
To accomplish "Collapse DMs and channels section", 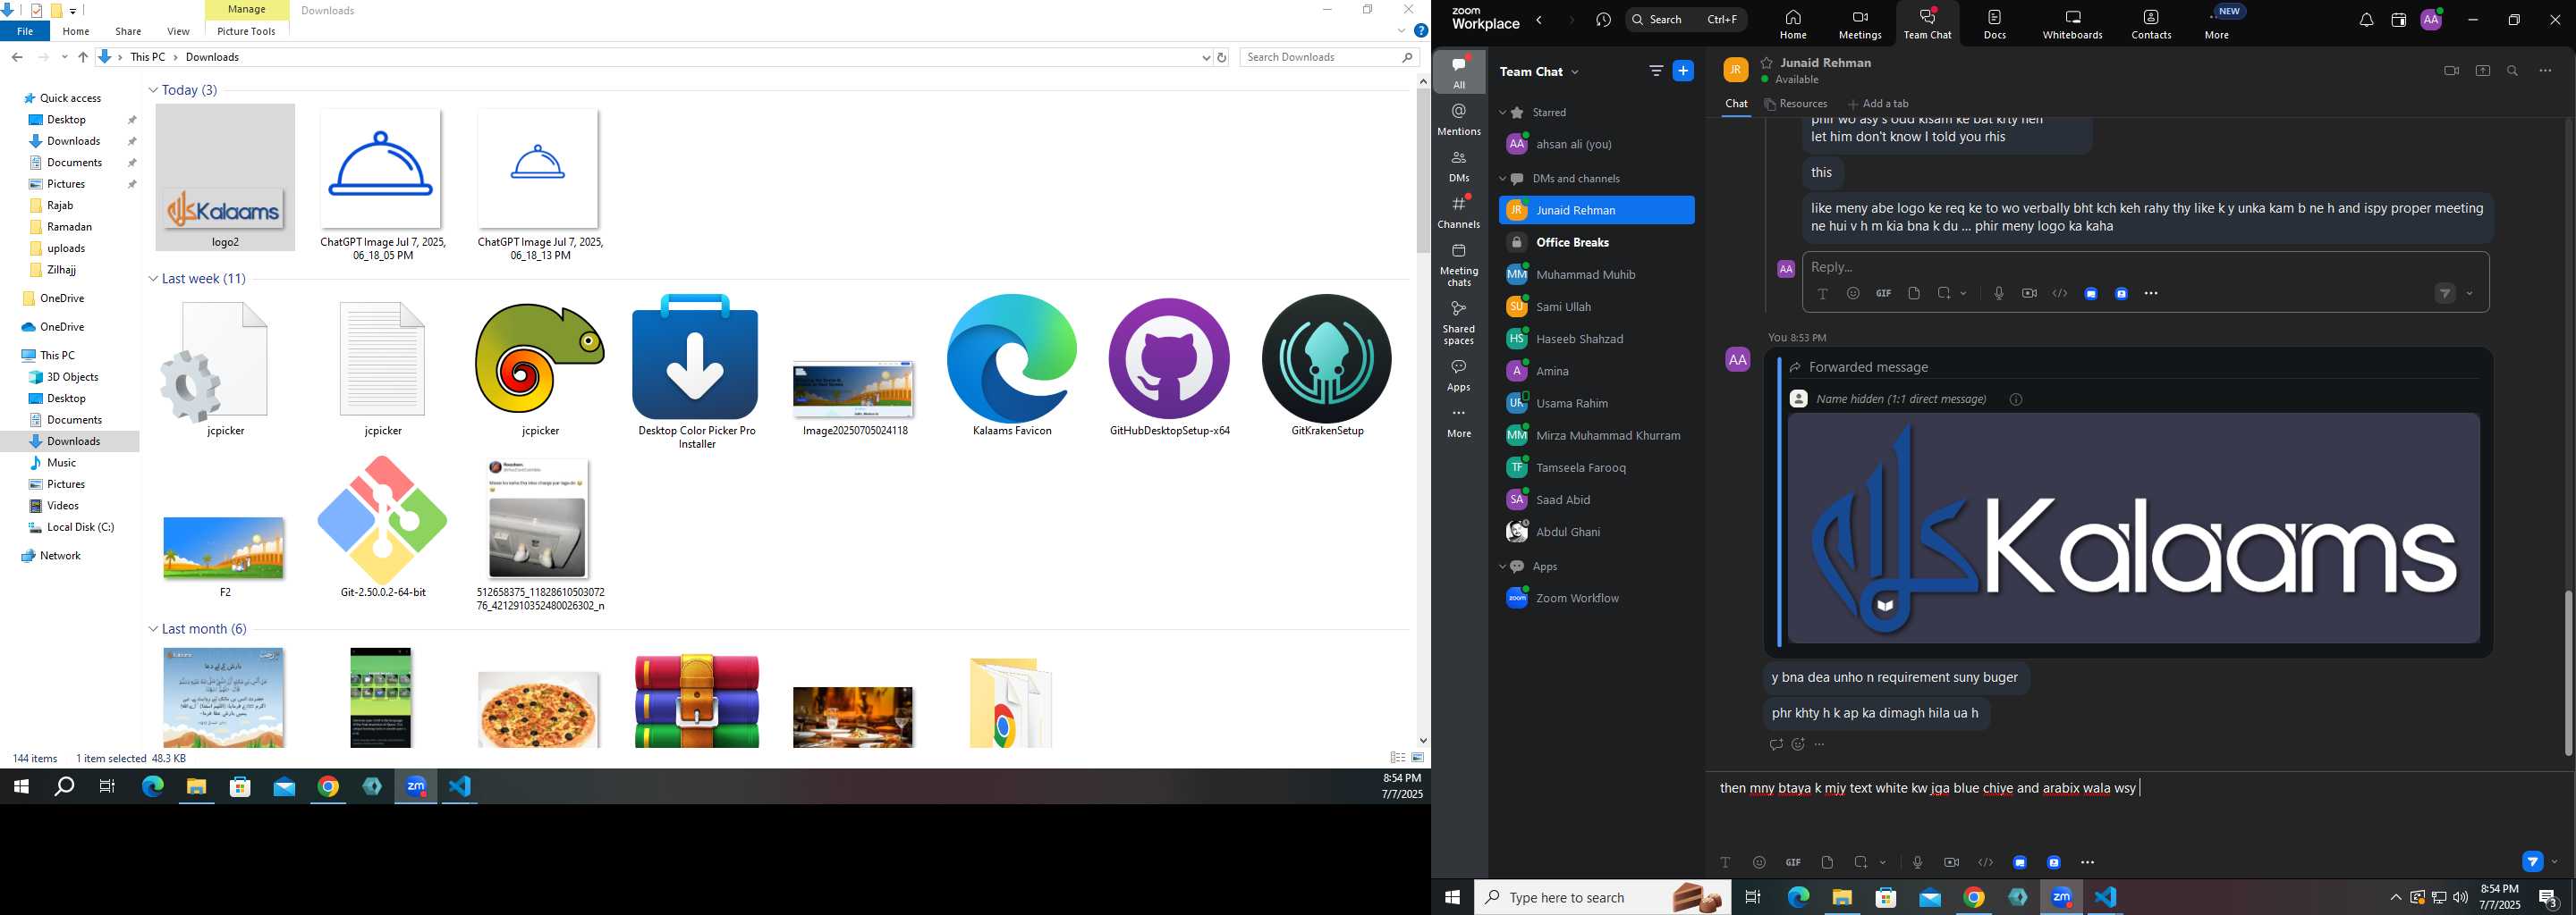I will tap(1502, 179).
